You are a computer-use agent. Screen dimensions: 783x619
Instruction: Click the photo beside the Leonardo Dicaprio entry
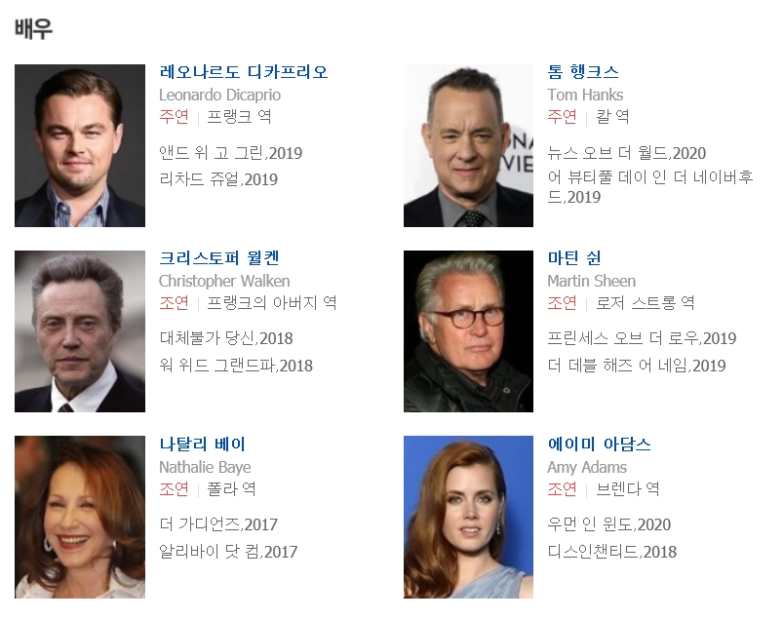(80, 145)
